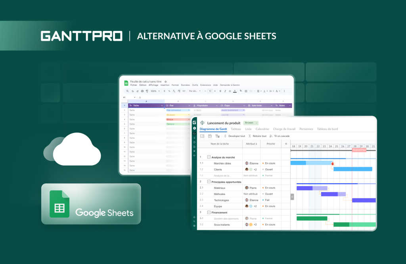Star the untitled spreadsheet as favorite
Screen dimensions: 406x264
(165, 82)
